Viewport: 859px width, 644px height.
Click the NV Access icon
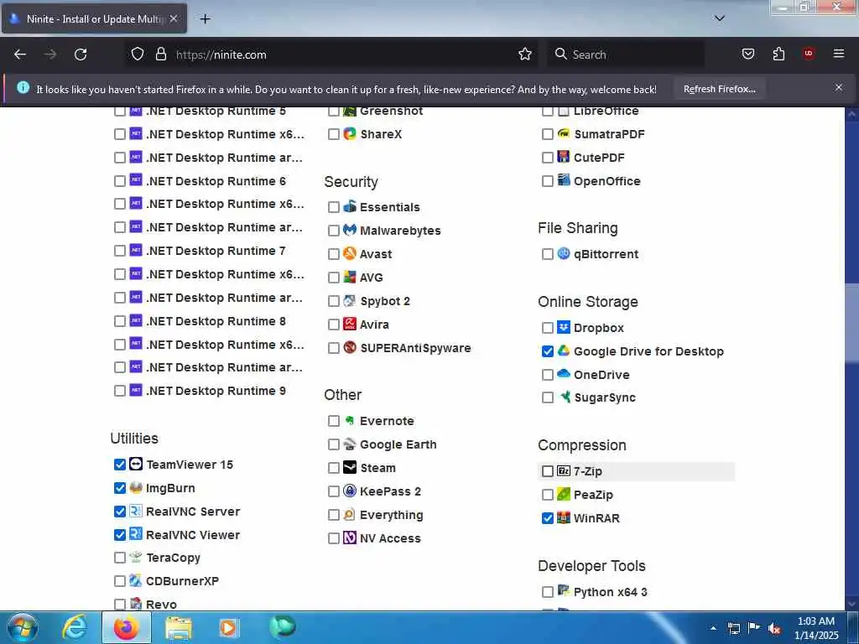pyautogui.click(x=350, y=538)
